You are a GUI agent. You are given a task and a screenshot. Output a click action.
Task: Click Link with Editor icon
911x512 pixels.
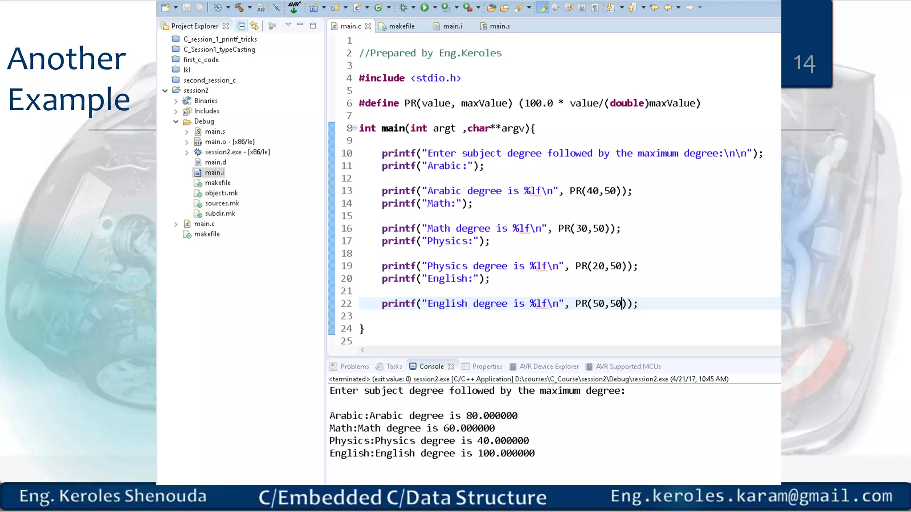(254, 26)
